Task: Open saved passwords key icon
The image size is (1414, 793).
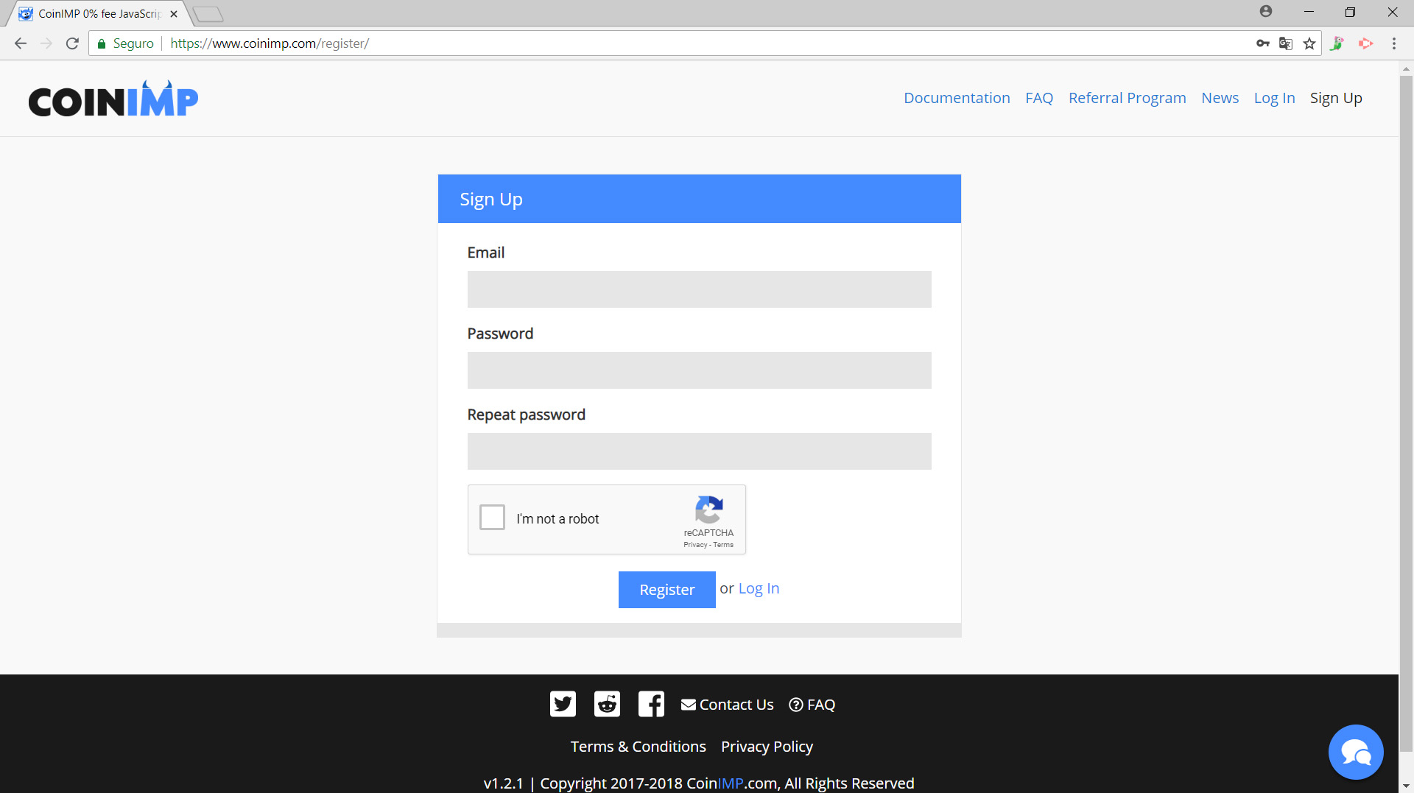Action: 1263,43
